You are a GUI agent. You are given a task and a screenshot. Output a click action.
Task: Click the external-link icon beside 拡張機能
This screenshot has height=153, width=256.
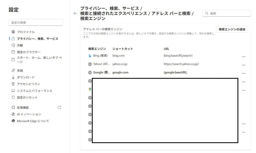pyautogui.click(x=59, y=107)
